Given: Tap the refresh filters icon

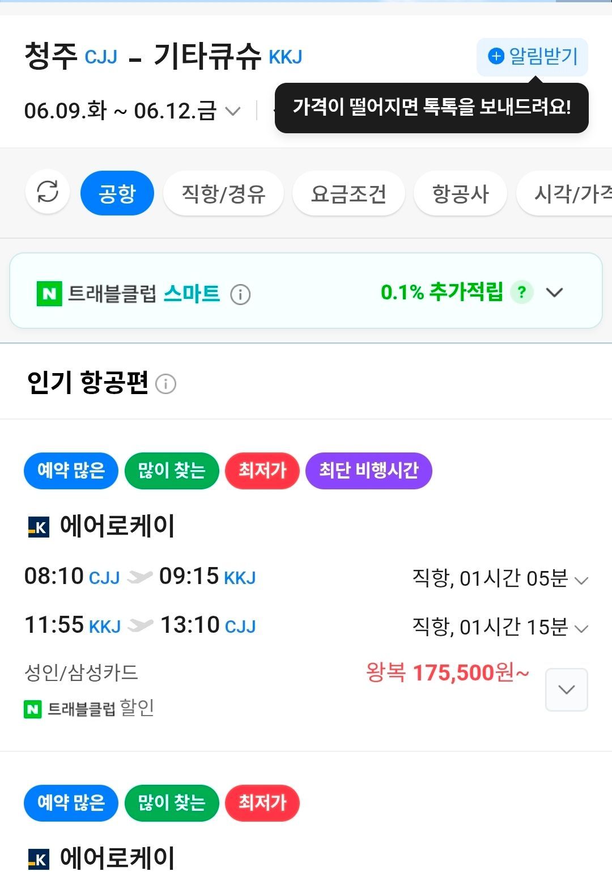Looking at the screenshot, I should (x=48, y=192).
